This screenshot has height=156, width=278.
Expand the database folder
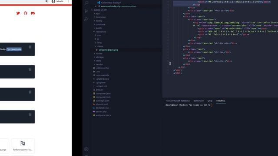click(100, 24)
